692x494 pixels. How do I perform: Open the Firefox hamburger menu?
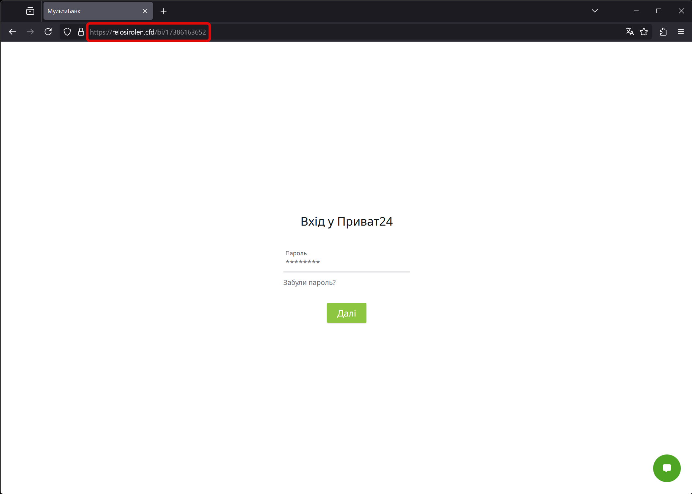681,32
